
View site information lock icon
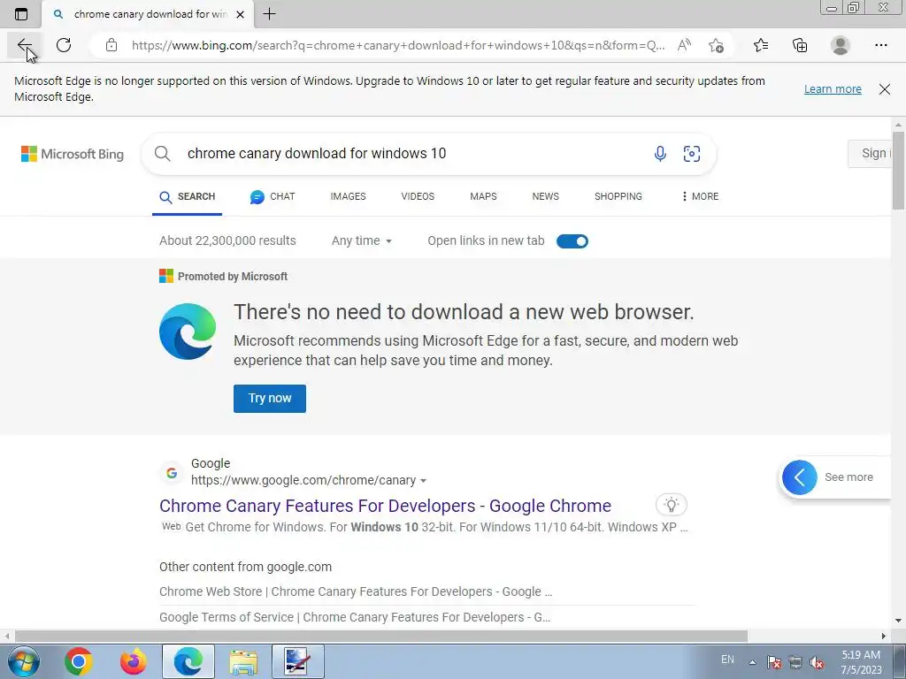[x=111, y=45]
